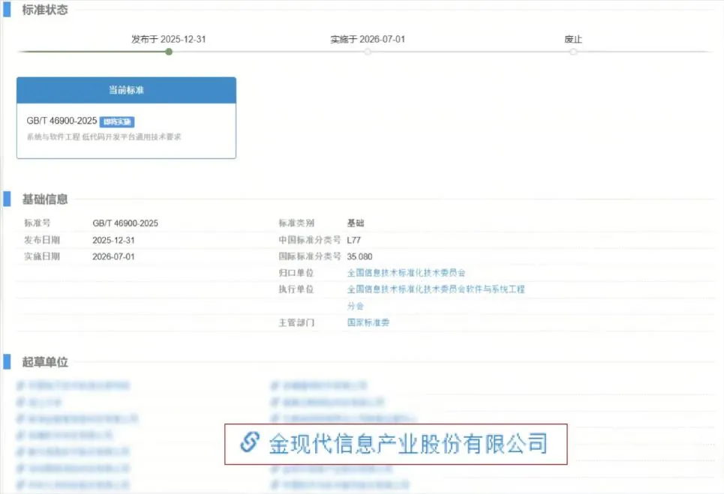
Task: Click the 起草单位 section heading
Action: [45, 362]
